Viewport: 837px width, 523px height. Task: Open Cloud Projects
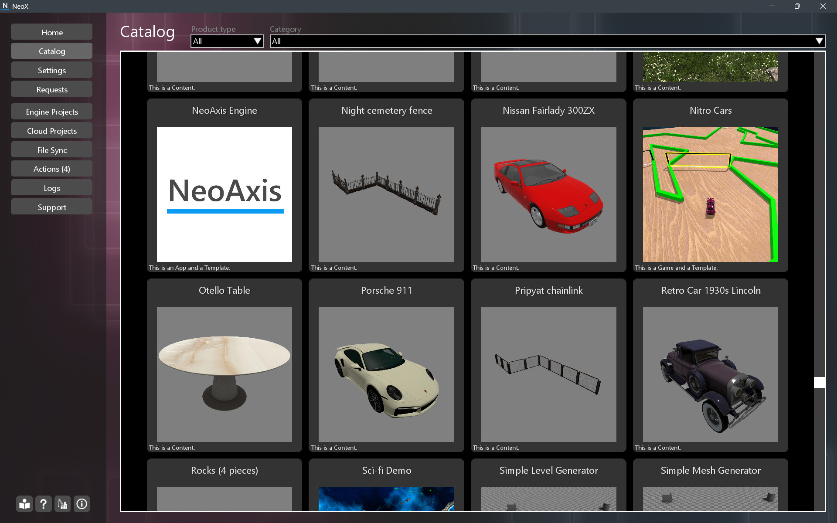pyautogui.click(x=52, y=131)
